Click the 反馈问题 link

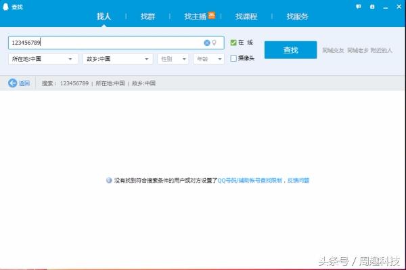click(x=298, y=181)
